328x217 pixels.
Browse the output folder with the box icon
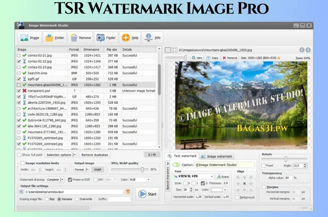point(128,191)
